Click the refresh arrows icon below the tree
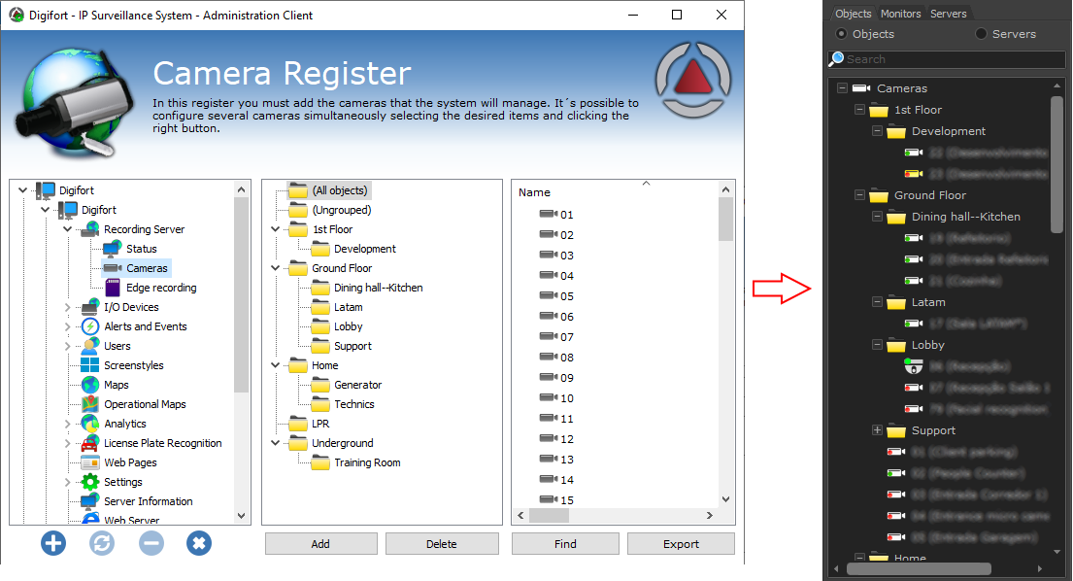1073x581 pixels. [x=102, y=543]
